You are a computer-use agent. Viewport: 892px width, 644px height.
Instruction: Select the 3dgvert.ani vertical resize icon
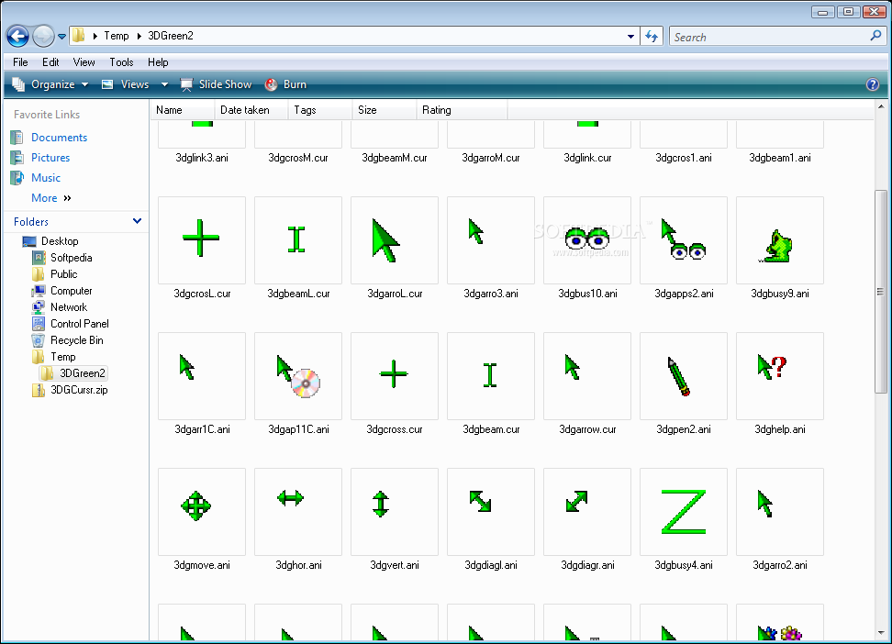(x=395, y=512)
